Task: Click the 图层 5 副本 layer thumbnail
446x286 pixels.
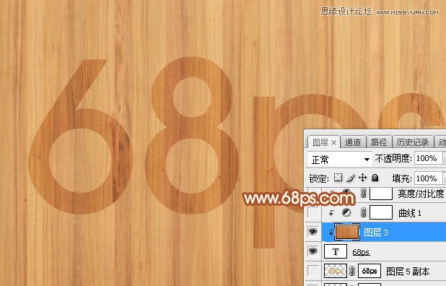Action: 336,271
